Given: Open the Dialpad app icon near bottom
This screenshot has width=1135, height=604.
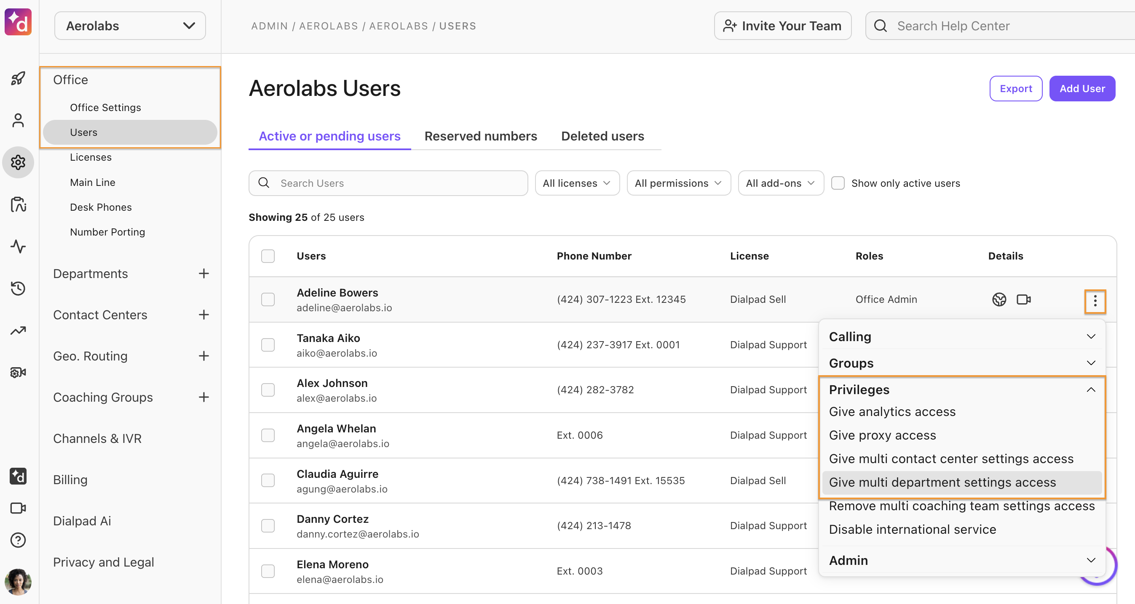Looking at the screenshot, I should (x=18, y=476).
